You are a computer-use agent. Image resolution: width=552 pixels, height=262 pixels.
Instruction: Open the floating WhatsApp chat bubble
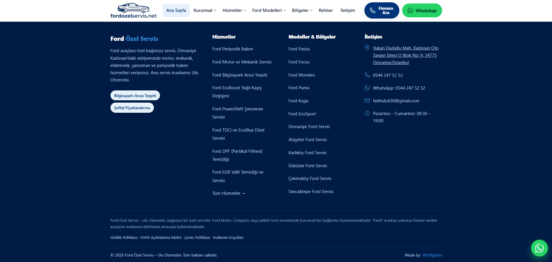coord(539,248)
